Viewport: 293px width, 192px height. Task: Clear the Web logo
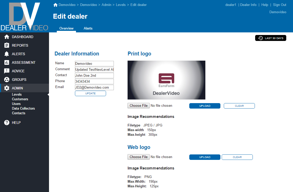(x=237, y=157)
